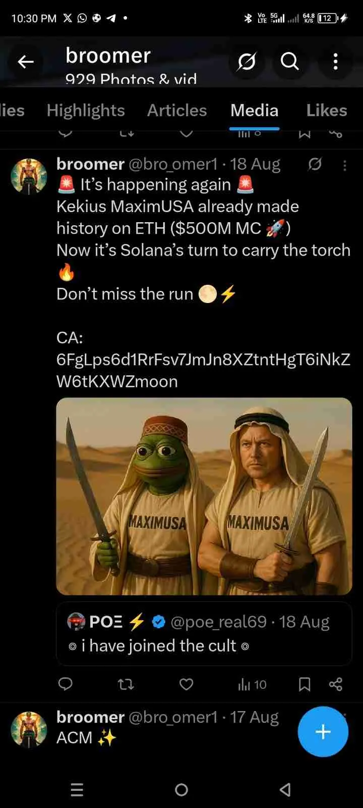363x808 pixels.
Task: Tap the back arrow in header
Action: (x=26, y=62)
